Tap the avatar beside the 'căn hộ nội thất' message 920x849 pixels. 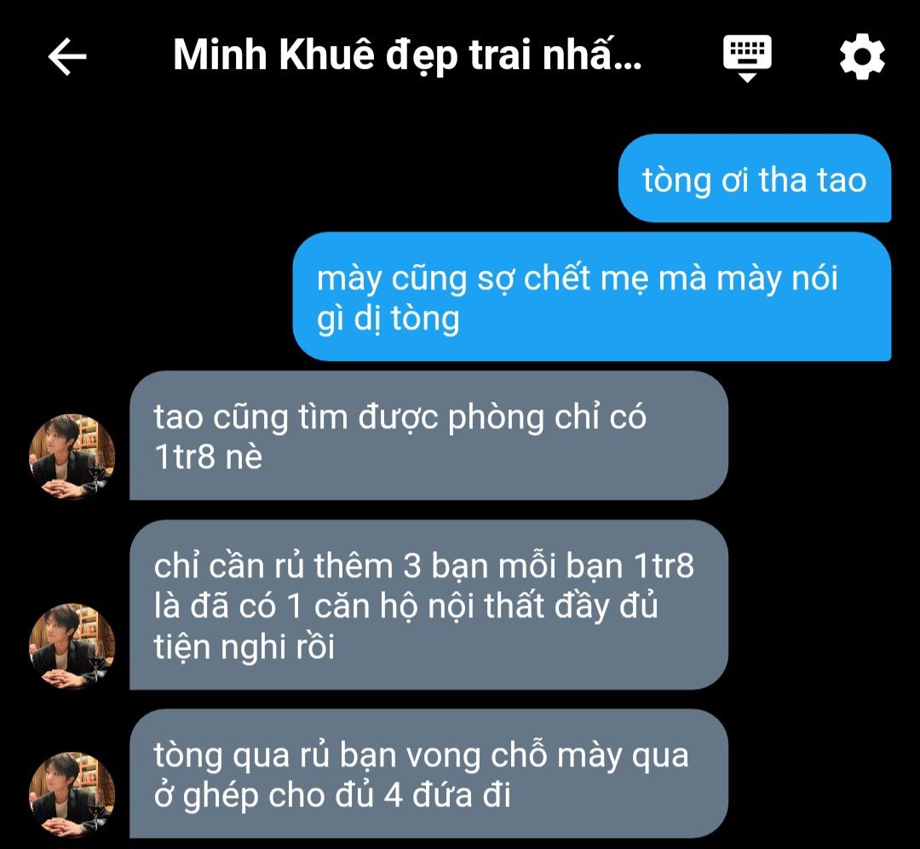pos(72,646)
